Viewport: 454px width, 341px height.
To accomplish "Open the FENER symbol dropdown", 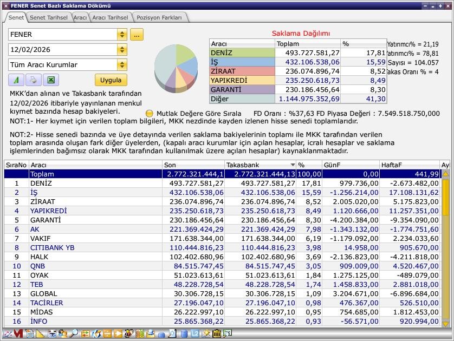I will [122, 35].
